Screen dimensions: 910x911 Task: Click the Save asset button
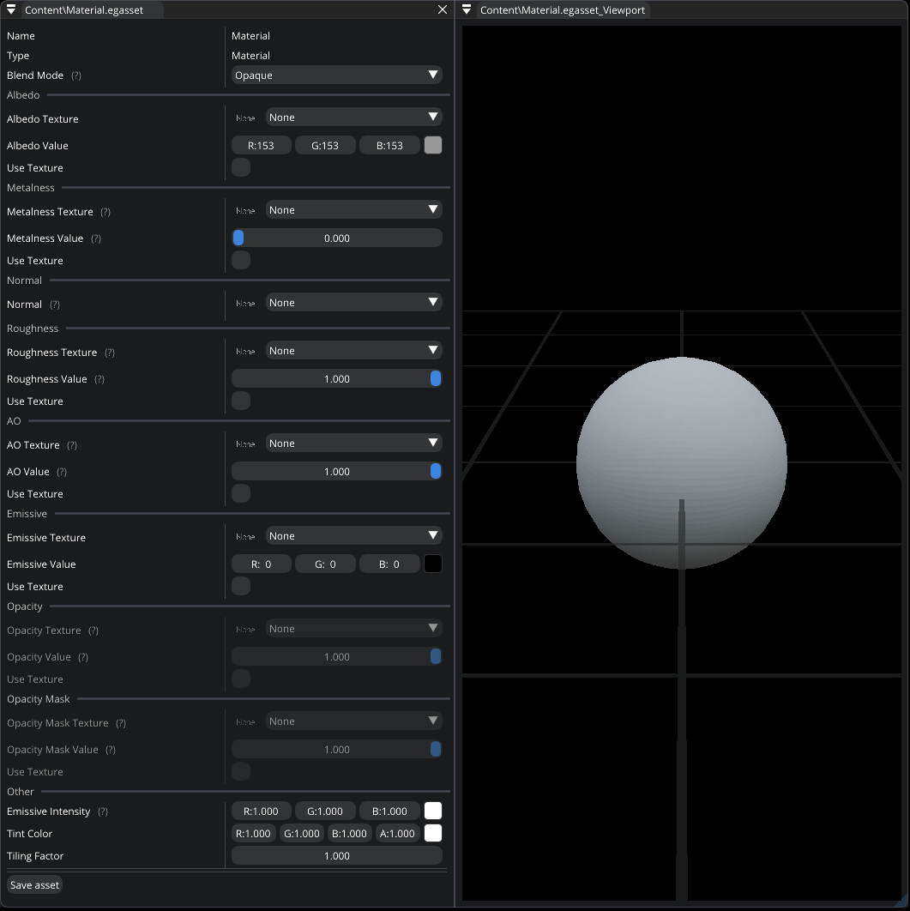tap(35, 885)
